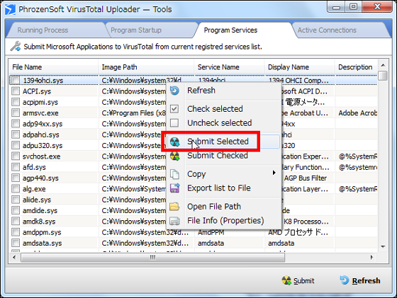The image size is (397, 298).
Task: Check the adpahci.sys row box
Action: coord(16,134)
